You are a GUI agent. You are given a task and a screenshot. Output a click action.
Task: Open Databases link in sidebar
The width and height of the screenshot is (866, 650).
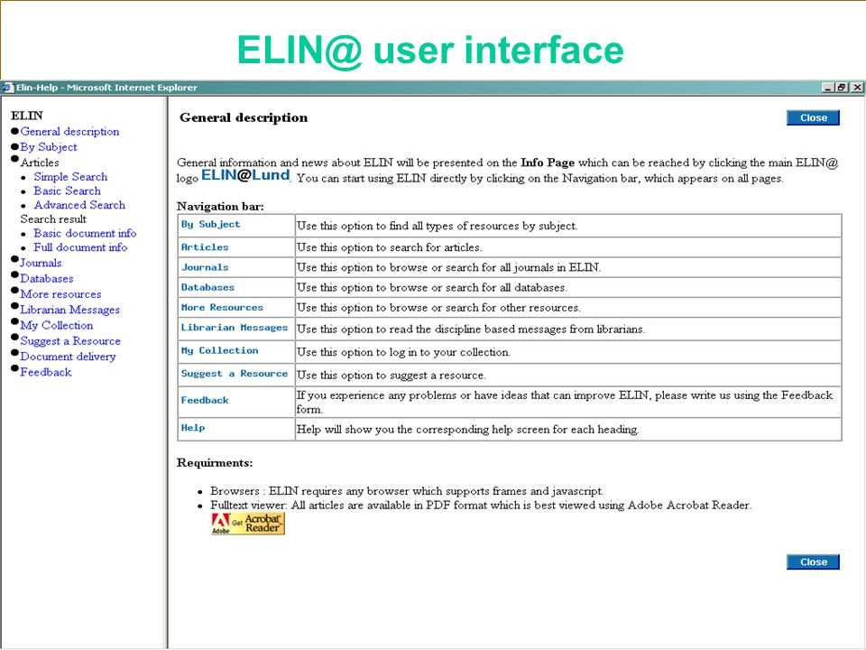[47, 279]
